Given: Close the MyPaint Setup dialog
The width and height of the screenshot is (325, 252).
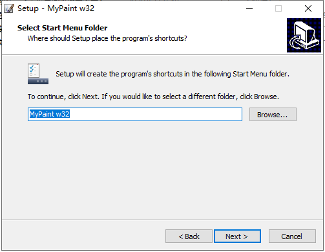Looking at the screenshot, I should click(x=308, y=8).
